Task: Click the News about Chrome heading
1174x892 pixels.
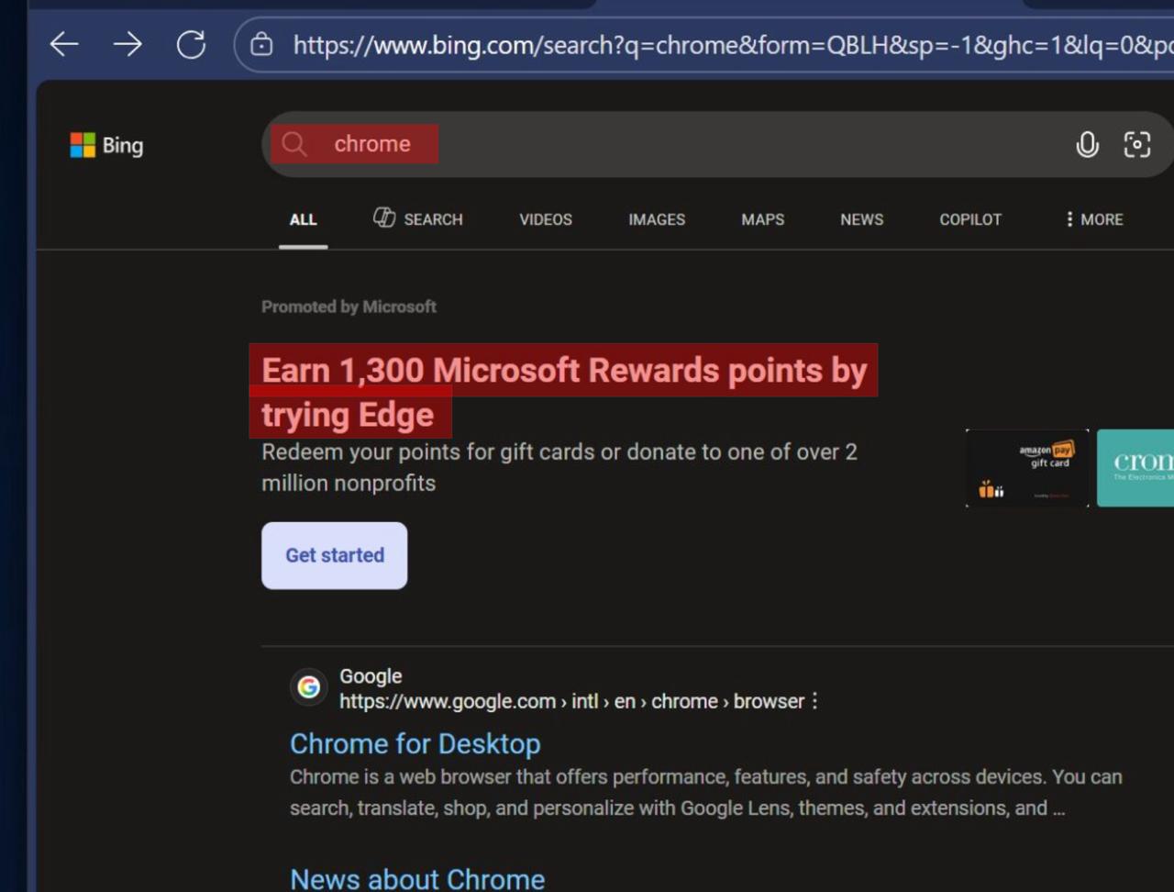Action: [x=417, y=878]
